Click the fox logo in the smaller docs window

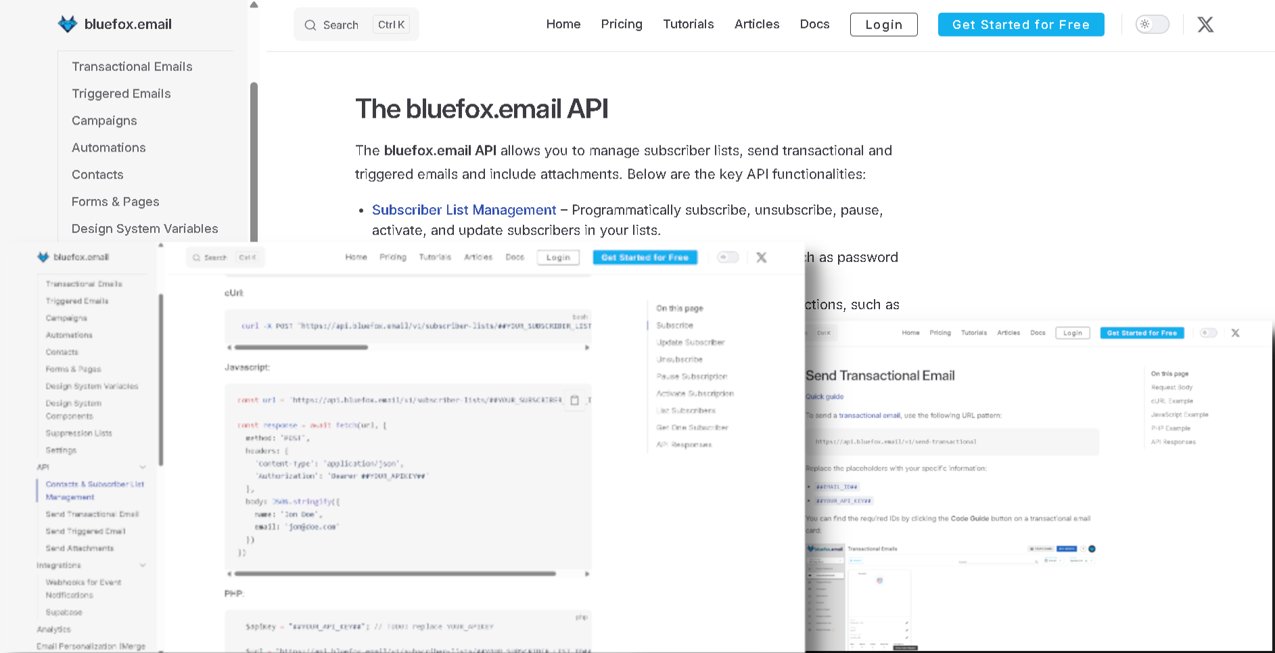point(43,257)
